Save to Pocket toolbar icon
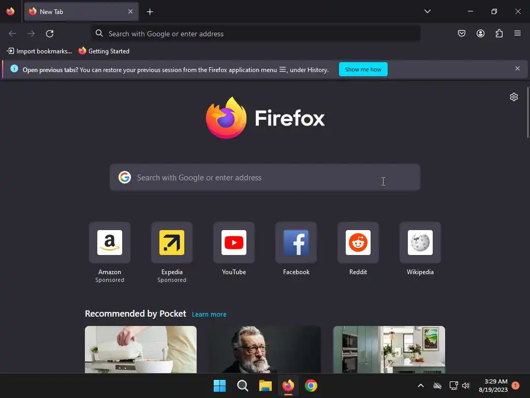Image resolution: width=530 pixels, height=398 pixels. (461, 33)
